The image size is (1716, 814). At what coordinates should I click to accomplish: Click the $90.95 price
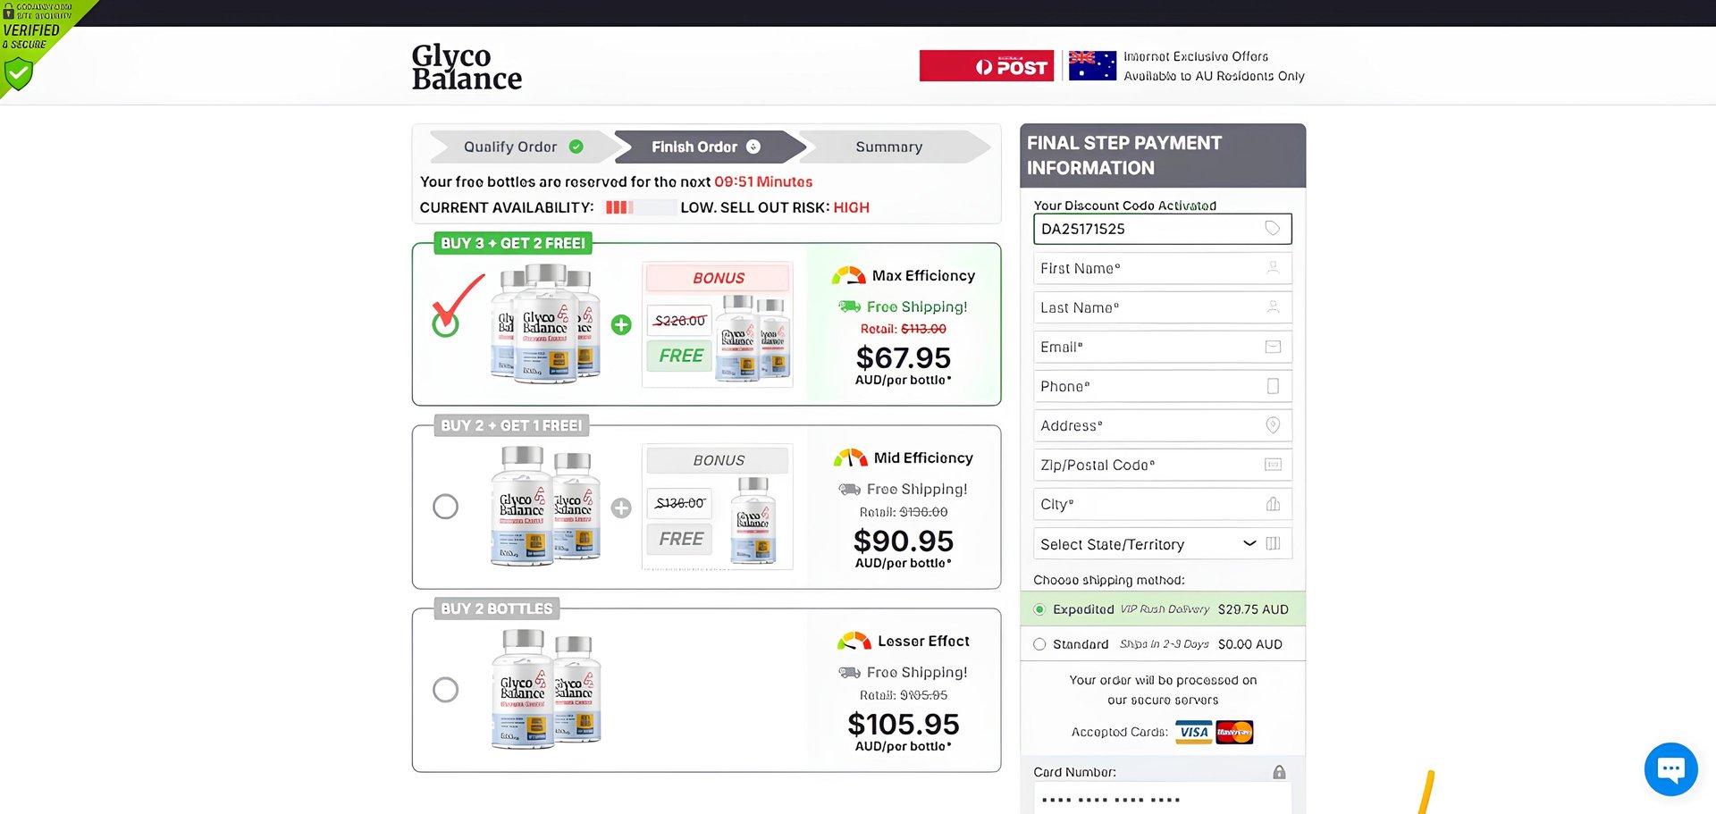[903, 541]
